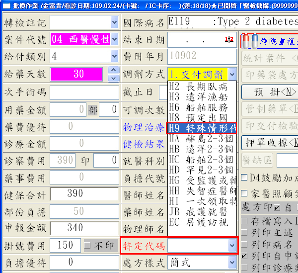Expand the 案件代號 combo box arrow

[114, 40]
